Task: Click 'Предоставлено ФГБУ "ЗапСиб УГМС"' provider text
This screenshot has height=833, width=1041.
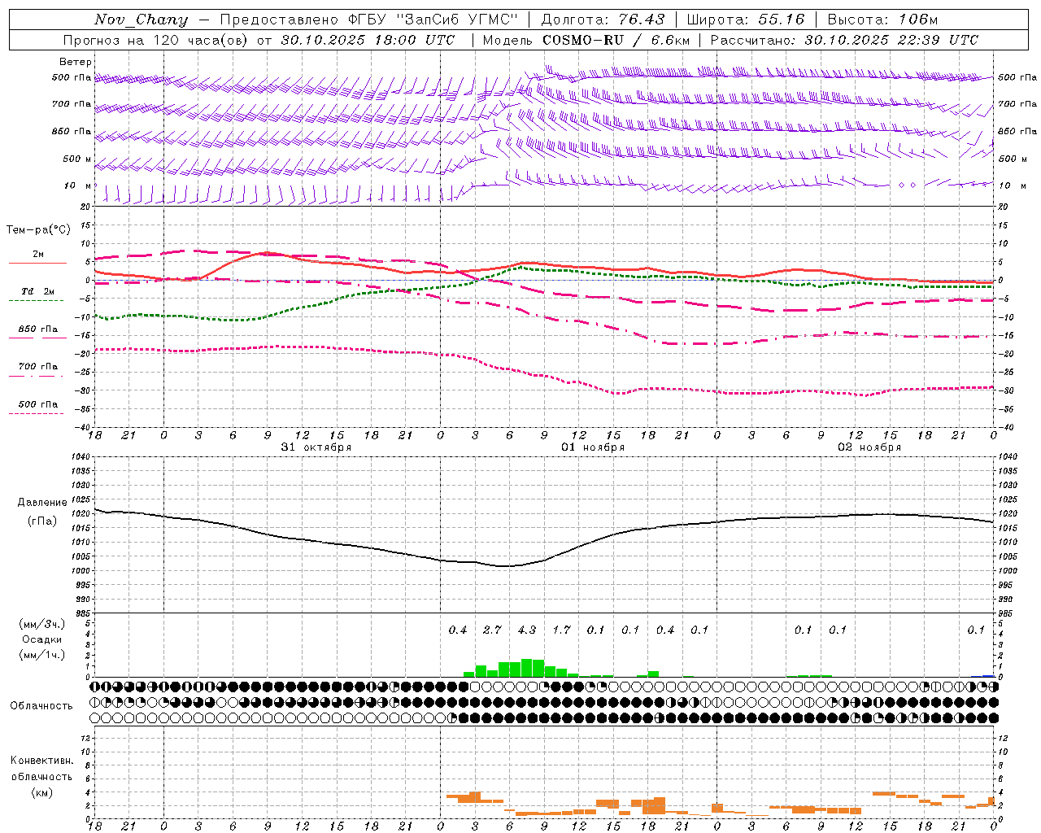Action: (x=369, y=20)
